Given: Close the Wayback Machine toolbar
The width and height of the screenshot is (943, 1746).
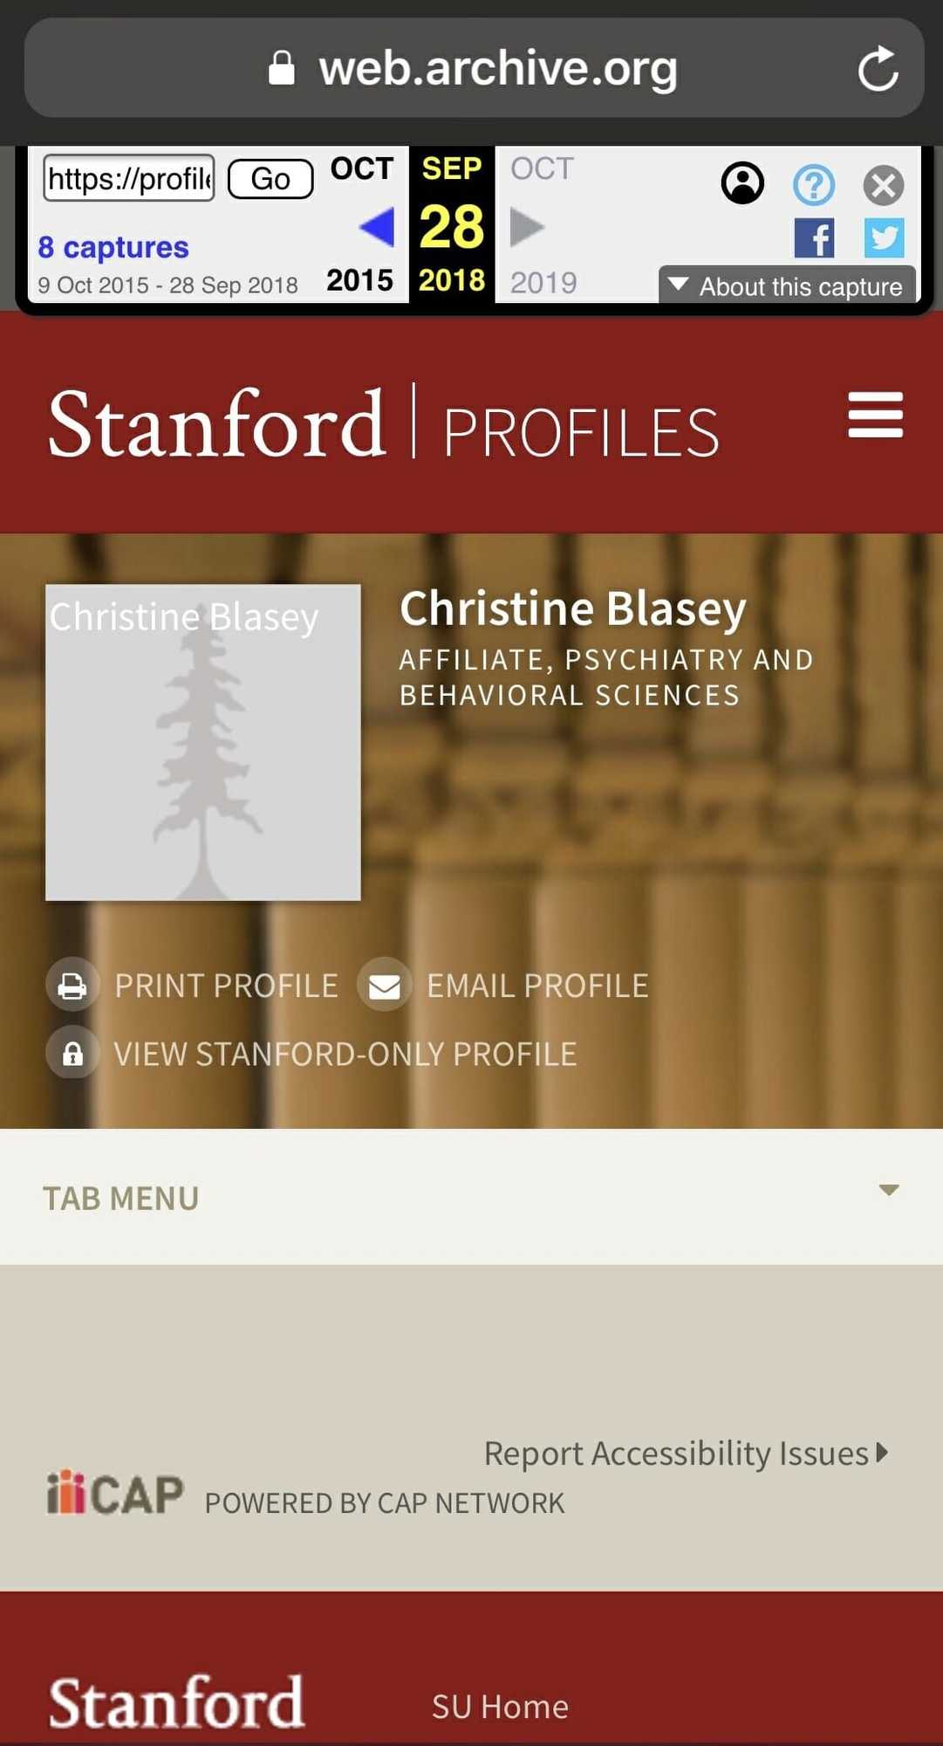Looking at the screenshot, I should click(x=883, y=185).
